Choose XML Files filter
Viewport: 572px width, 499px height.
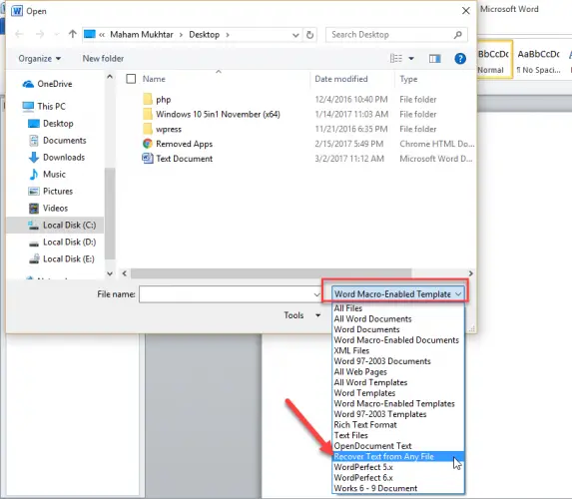click(x=398, y=350)
